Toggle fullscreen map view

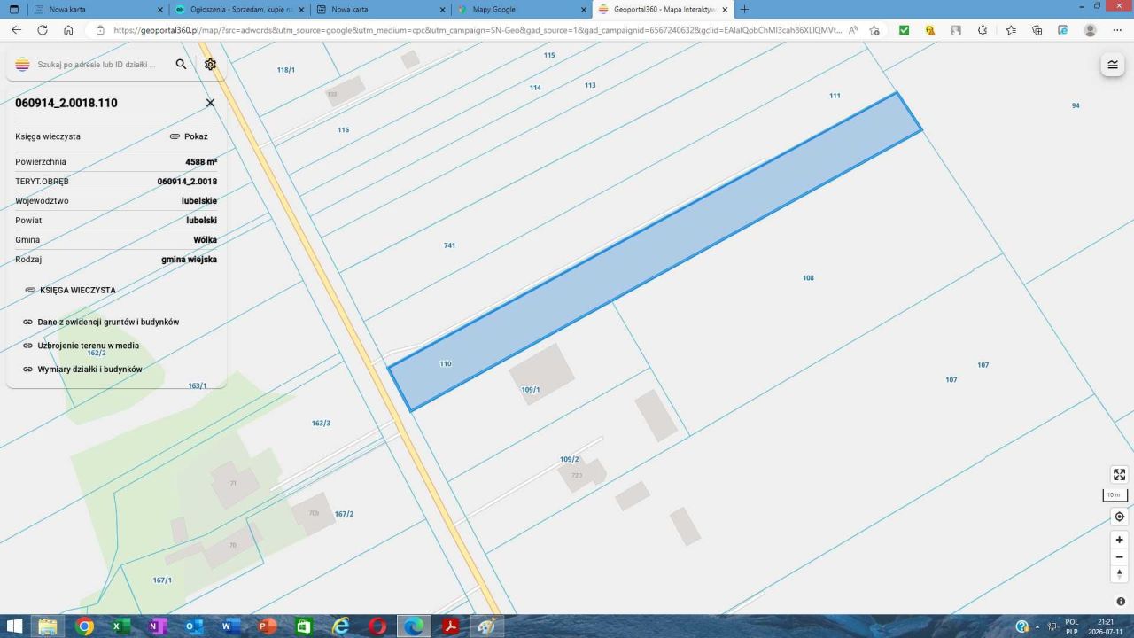tap(1119, 475)
